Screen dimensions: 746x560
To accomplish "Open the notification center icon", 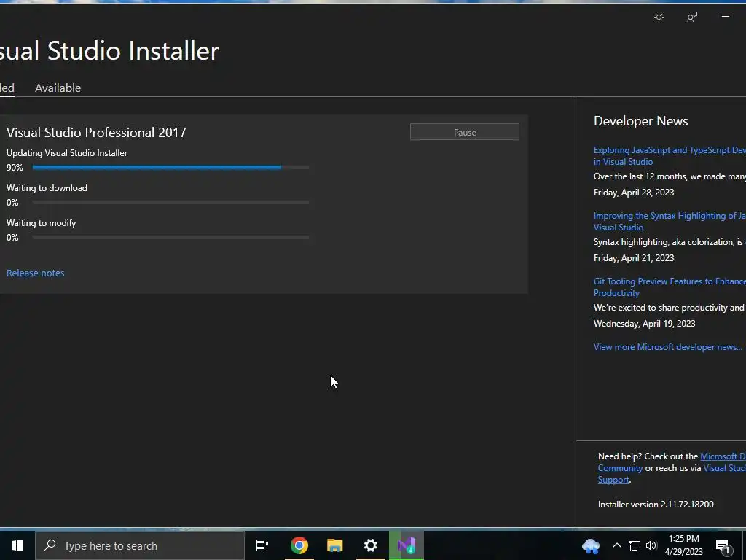I will pos(723,547).
